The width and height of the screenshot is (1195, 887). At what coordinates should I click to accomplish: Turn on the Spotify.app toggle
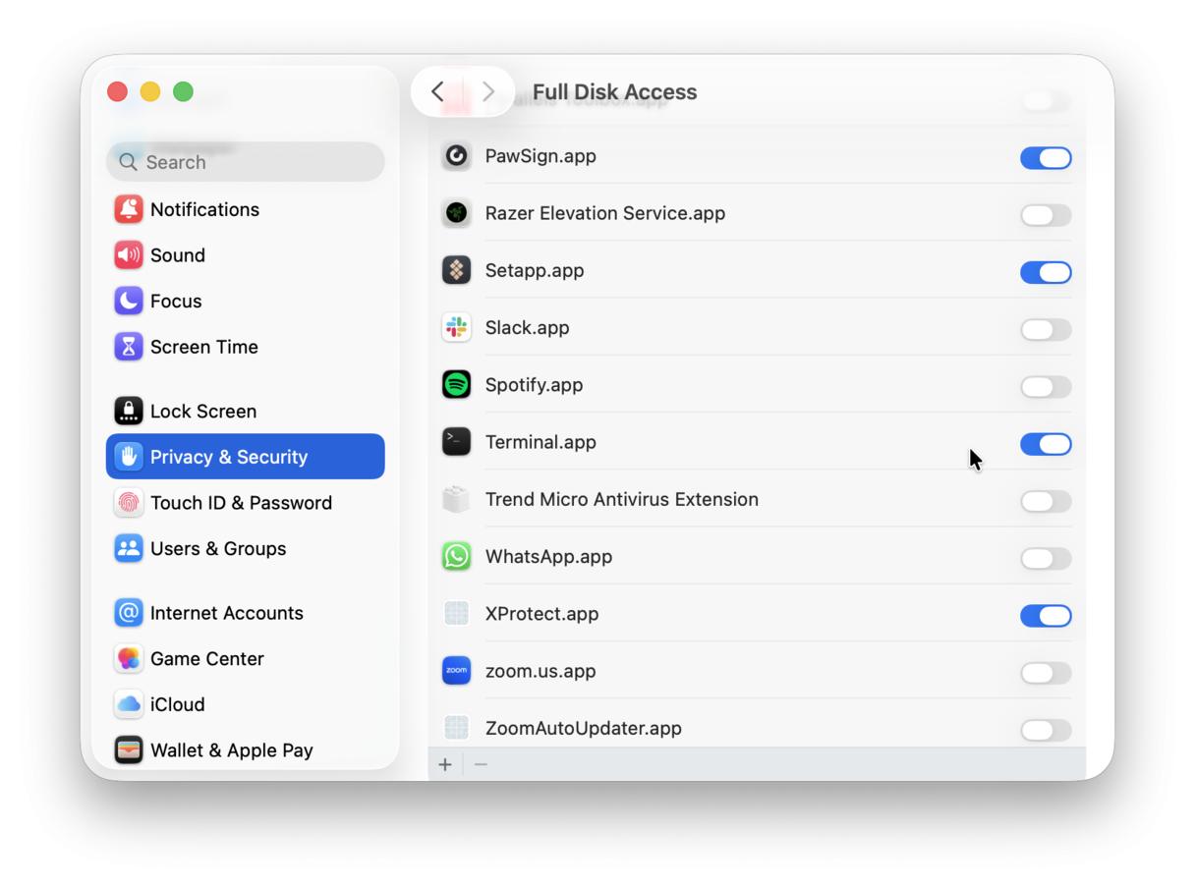pyautogui.click(x=1046, y=387)
